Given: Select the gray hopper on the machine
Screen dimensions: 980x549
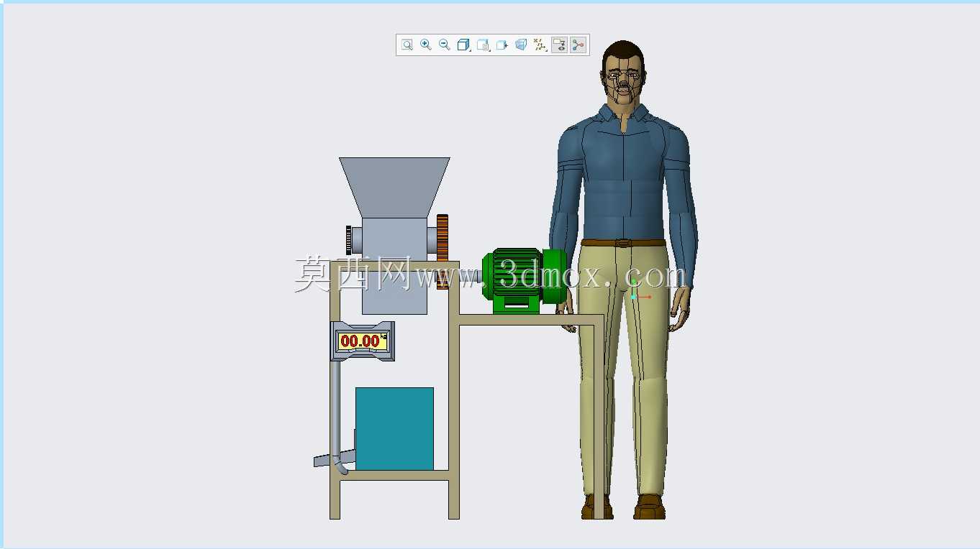Looking at the screenshot, I should coord(394,186).
